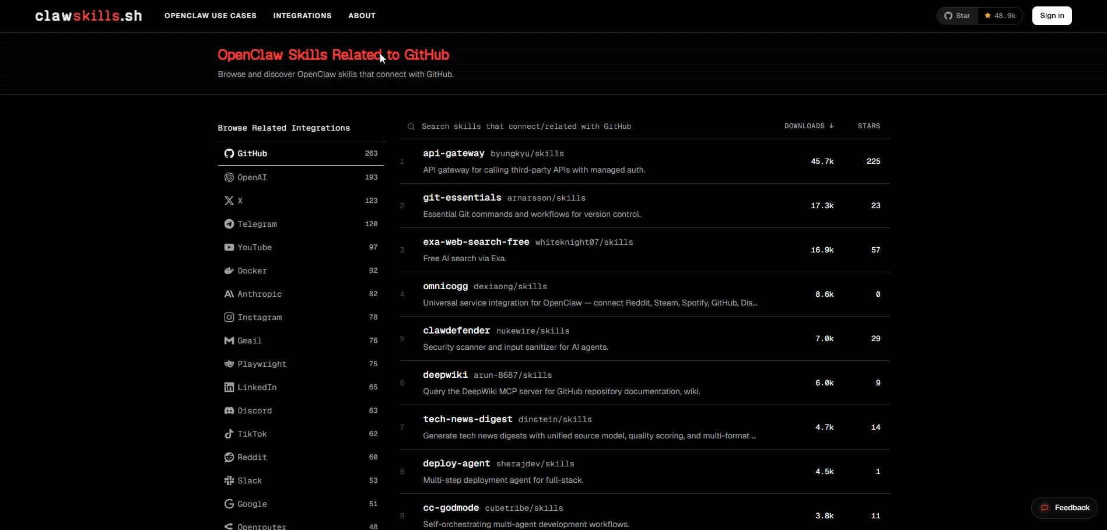Click the GitHub octocat icon in Star button

pyautogui.click(x=948, y=16)
